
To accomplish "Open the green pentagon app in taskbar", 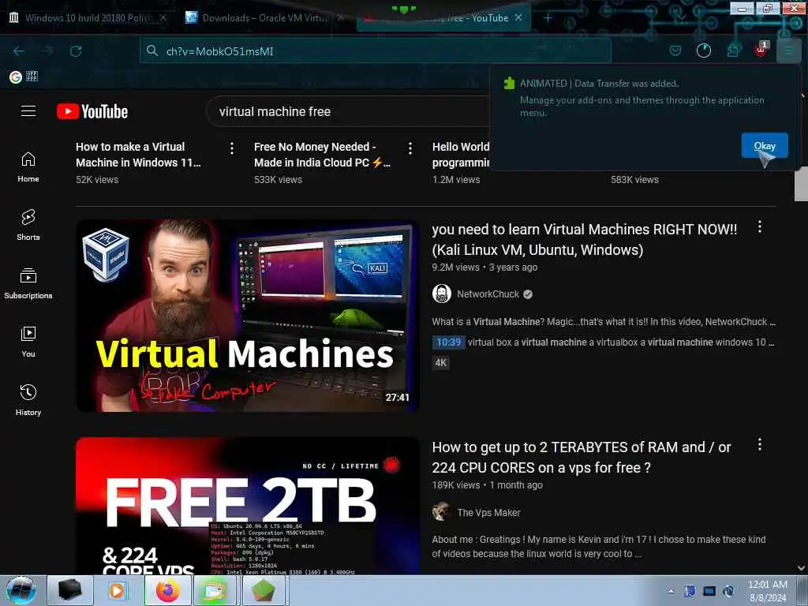I will point(263,590).
